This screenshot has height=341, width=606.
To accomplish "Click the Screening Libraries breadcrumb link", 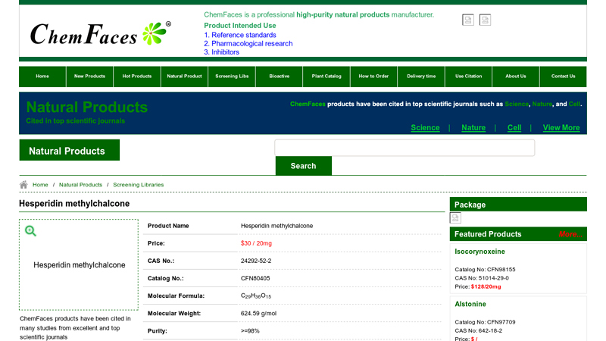I will tap(138, 185).
